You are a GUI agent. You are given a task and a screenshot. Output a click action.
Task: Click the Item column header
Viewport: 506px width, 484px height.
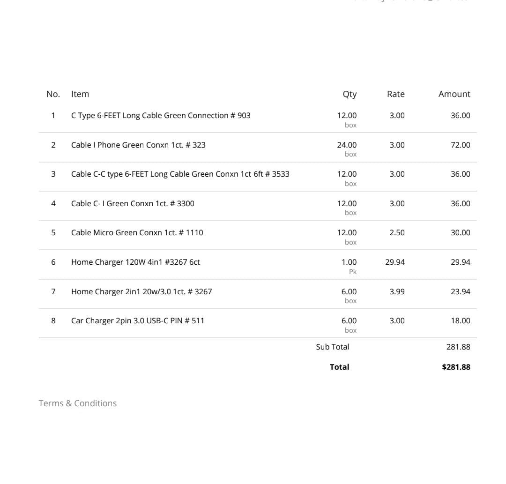(x=80, y=94)
